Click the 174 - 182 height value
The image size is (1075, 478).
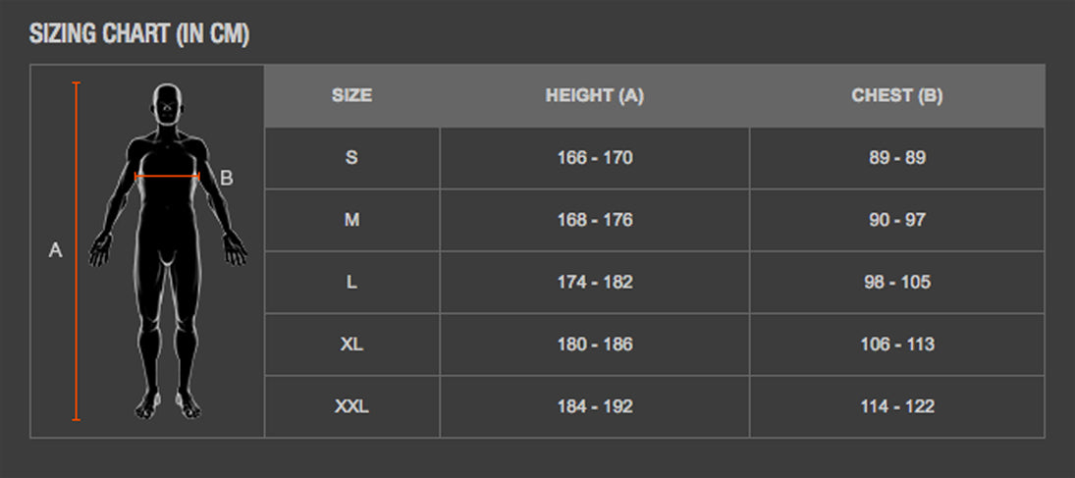[594, 283]
